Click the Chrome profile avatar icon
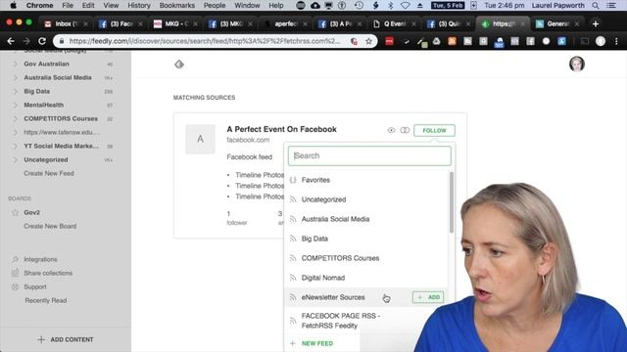This screenshot has height=352, width=627. point(601,41)
